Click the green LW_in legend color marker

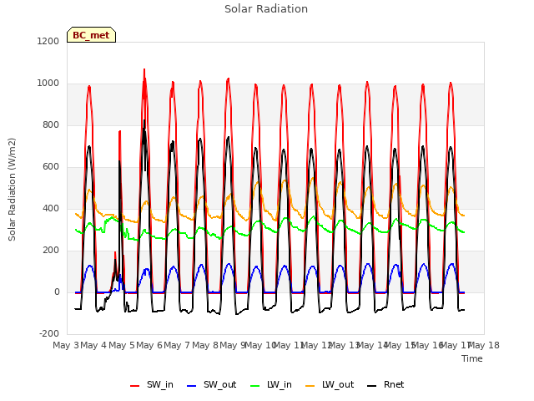tap(255, 386)
